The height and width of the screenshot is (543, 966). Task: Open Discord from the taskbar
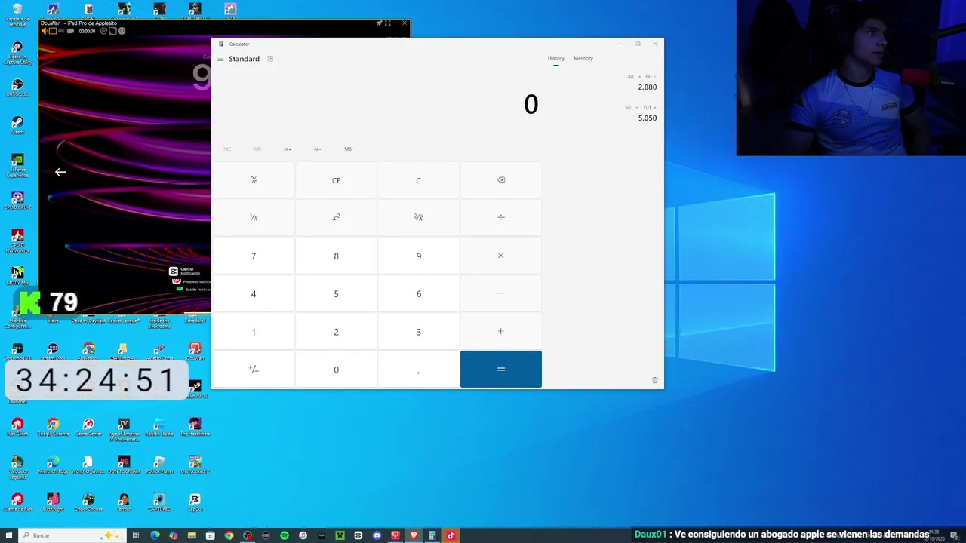tap(377, 535)
